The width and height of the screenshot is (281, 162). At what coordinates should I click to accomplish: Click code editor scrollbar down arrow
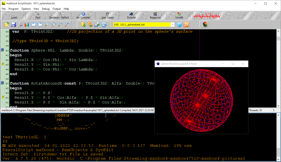pyautogui.click(x=278, y=106)
